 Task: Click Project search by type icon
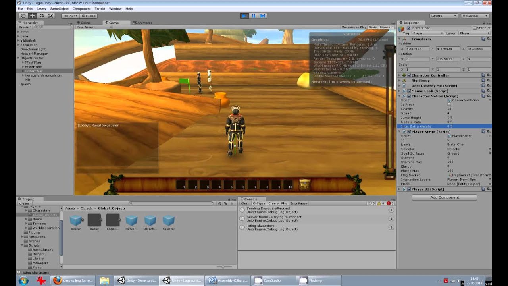pos(220,203)
